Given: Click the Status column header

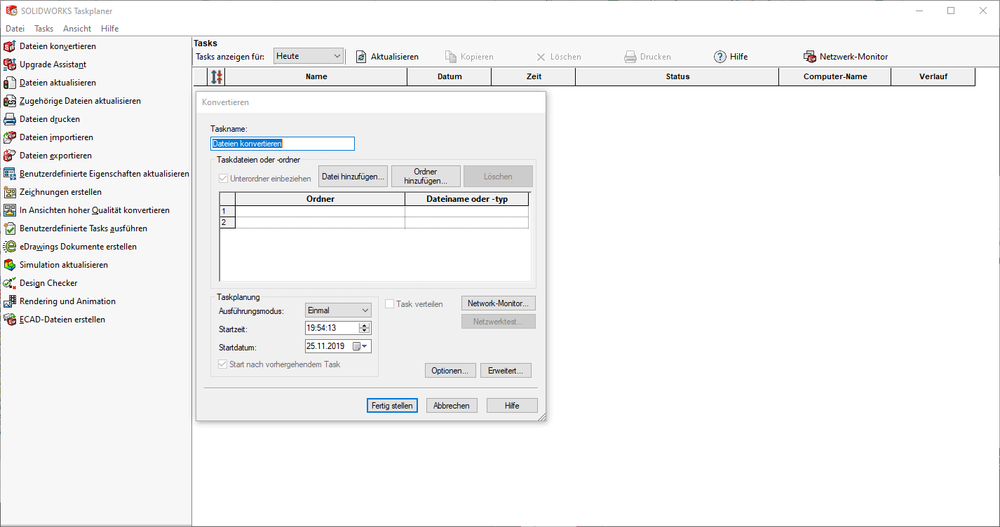Looking at the screenshot, I should pyautogui.click(x=677, y=77).
